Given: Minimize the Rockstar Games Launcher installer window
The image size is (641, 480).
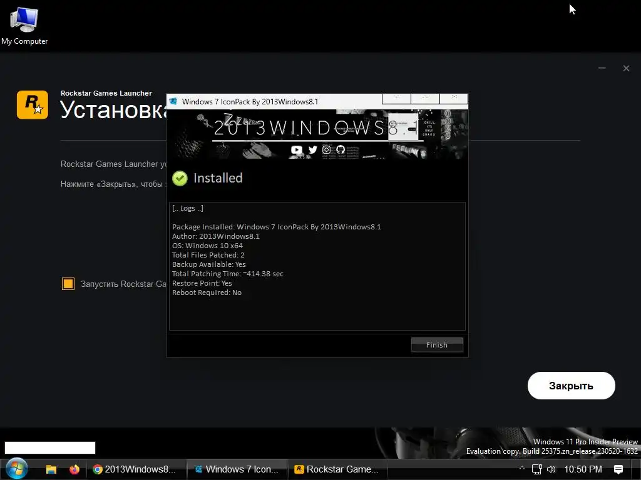Looking at the screenshot, I should point(602,68).
